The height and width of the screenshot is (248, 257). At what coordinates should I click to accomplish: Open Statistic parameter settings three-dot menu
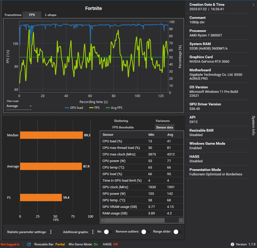pyautogui.click(x=51, y=232)
